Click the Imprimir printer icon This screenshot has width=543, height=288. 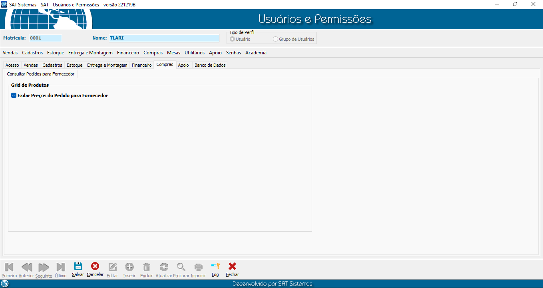198,267
